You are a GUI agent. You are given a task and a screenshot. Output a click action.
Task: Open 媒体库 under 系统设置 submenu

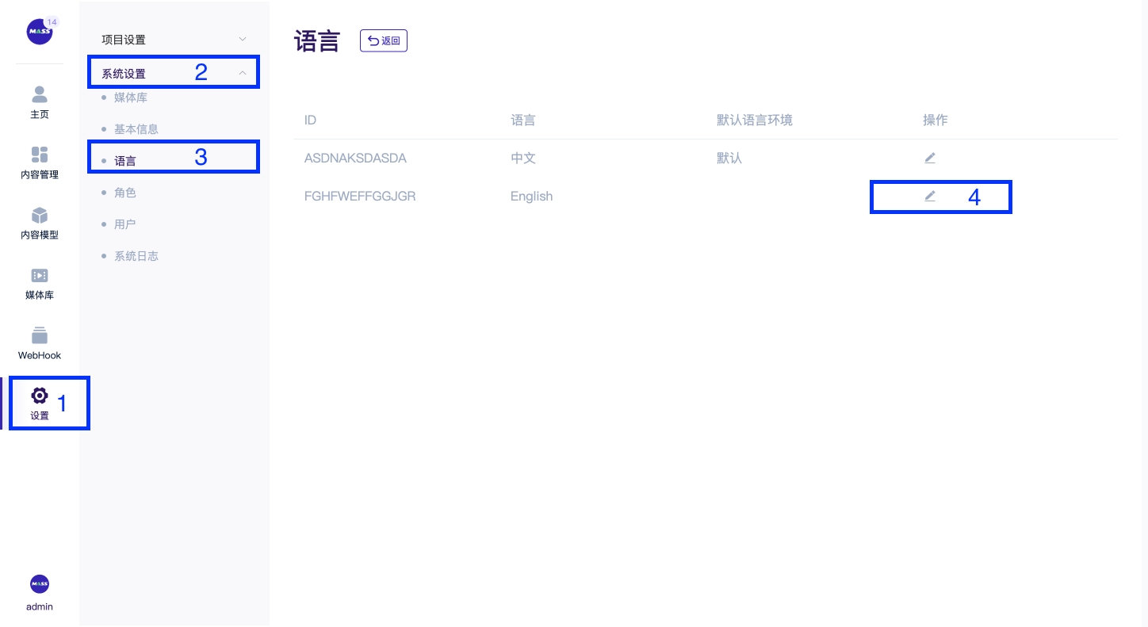131,97
